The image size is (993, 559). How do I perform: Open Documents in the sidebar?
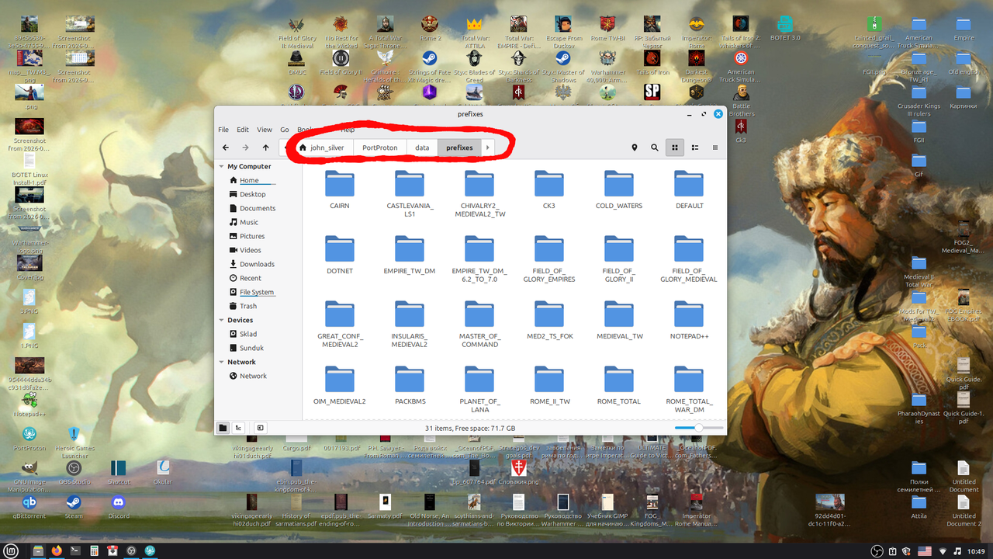(x=258, y=208)
